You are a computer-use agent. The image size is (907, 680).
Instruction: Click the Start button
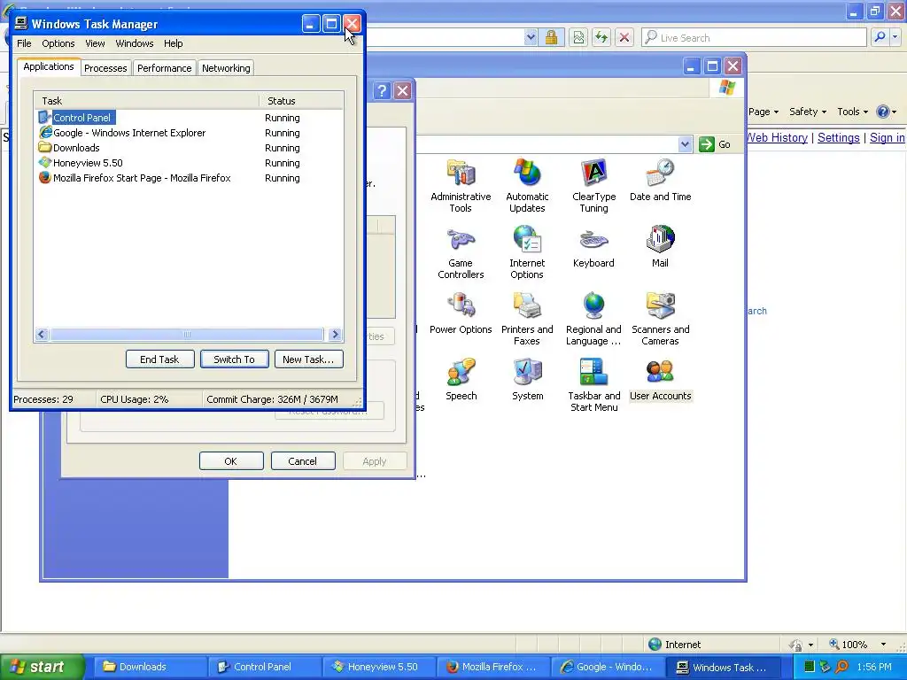pyautogui.click(x=42, y=667)
